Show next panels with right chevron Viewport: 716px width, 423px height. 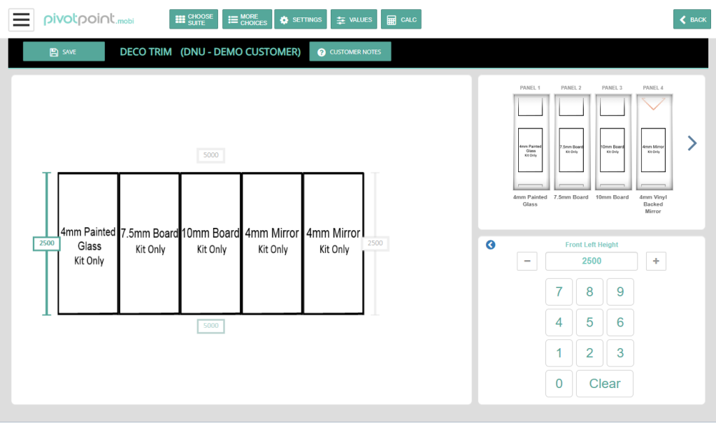(x=692, y=143)
